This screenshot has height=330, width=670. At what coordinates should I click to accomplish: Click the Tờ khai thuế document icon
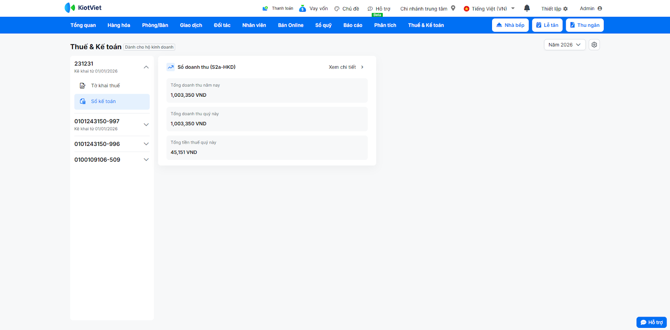click(82, 85)
